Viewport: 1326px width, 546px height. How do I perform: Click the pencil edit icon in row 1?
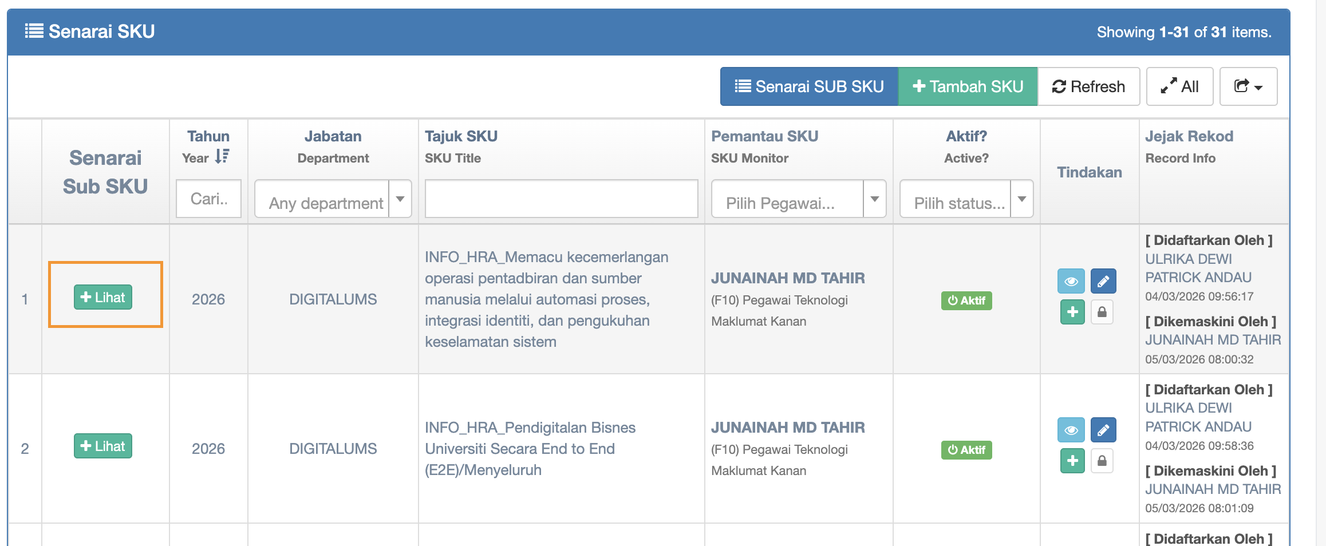[x=1103, y=281]
